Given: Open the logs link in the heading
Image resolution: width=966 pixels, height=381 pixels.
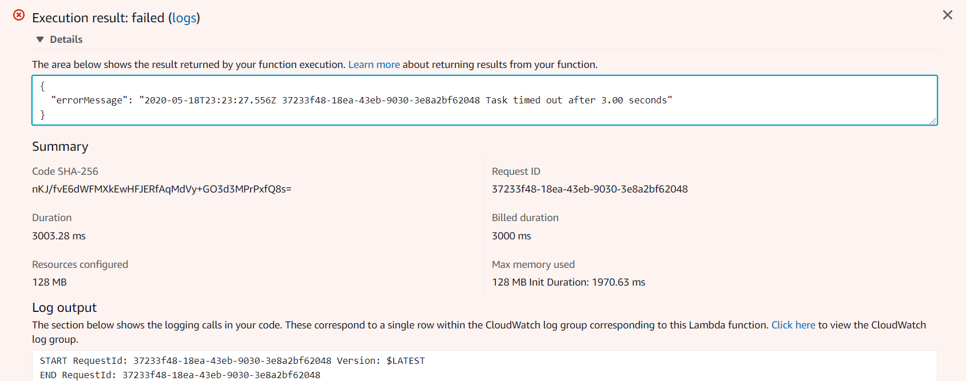Looking at the screenshot, I should coord(184,18).
